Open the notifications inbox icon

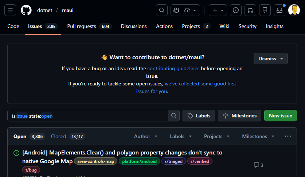point(279,10)
